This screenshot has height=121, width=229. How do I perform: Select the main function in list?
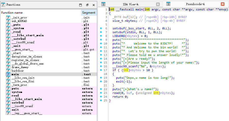point(15,74)
